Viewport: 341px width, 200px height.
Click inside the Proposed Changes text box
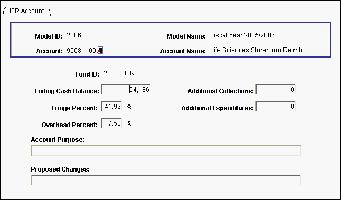[x=166, y=180]
